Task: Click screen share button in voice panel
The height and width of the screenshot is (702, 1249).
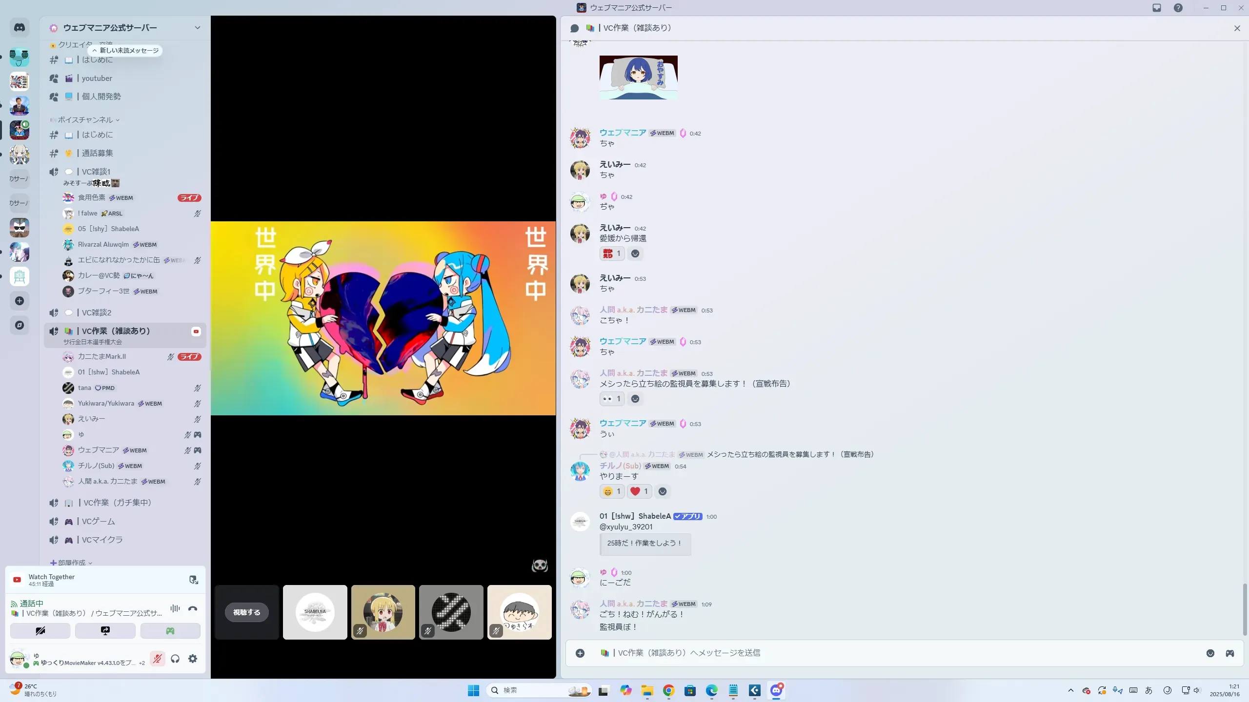Action: [105, 631]
